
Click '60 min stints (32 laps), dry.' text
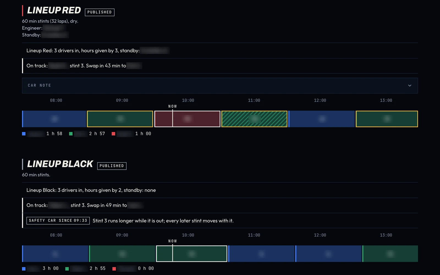50,21
